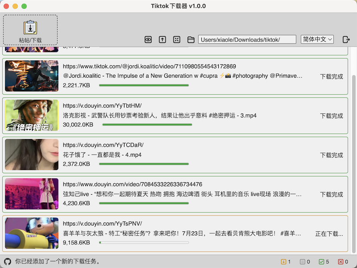Select the 喜羊羊与灰太狼 cartoon thumbnail
This screenshot has width=357, height=268.
coord(32,233)
